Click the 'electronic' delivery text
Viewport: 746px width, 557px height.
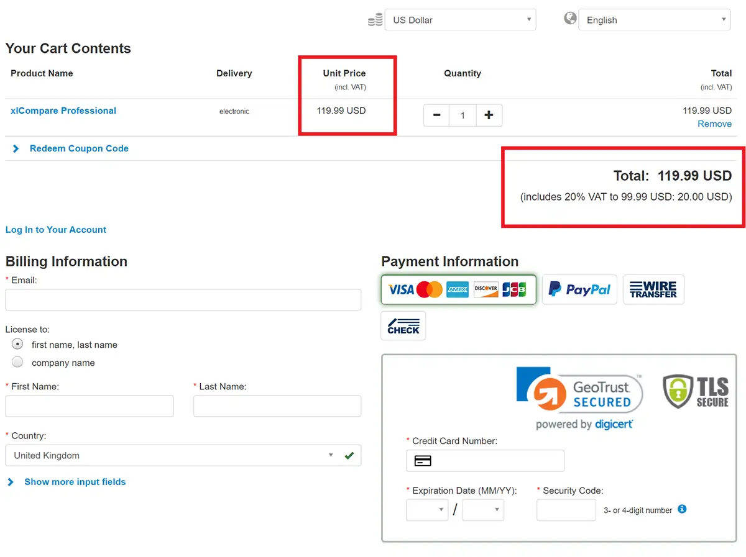point(234,112)
